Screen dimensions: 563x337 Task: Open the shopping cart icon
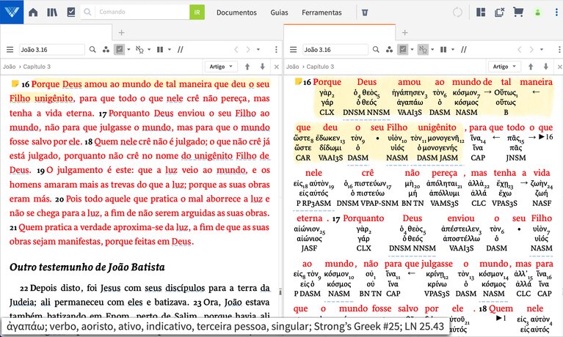click(518, 12)
